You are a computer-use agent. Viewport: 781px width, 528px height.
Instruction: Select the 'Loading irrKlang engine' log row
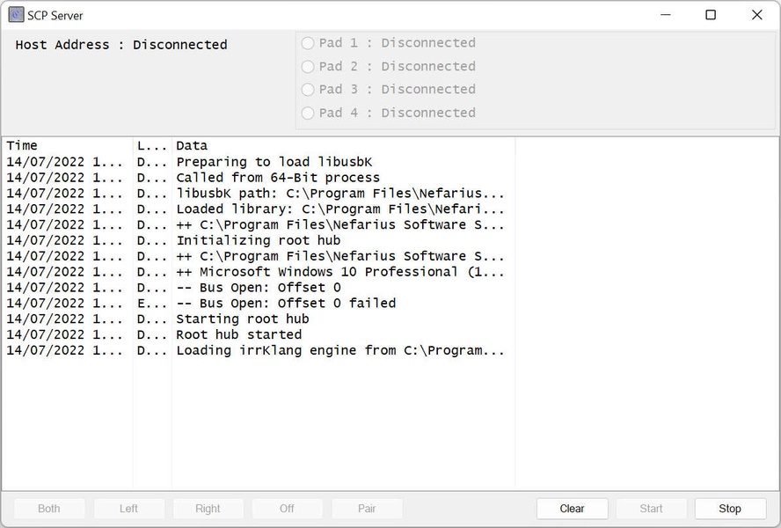pos(339,351)
